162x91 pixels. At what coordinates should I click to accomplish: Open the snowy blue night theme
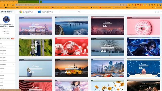144,68
